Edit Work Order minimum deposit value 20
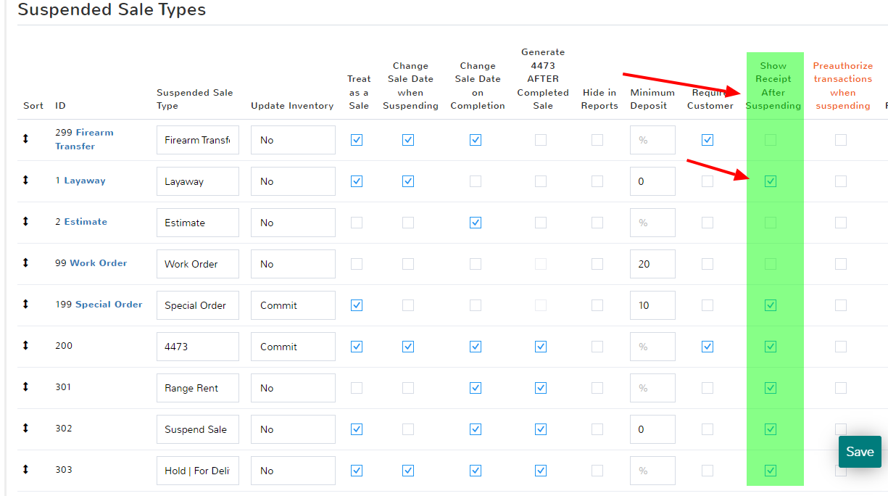Viewport: 888px width, 496px height. click(652, 264)
